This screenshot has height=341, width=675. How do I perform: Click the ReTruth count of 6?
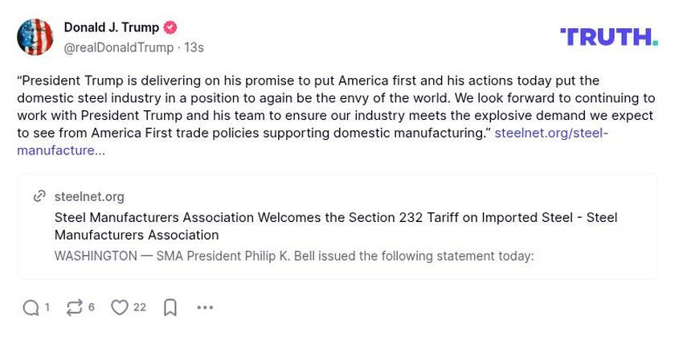tap(92, 307)
